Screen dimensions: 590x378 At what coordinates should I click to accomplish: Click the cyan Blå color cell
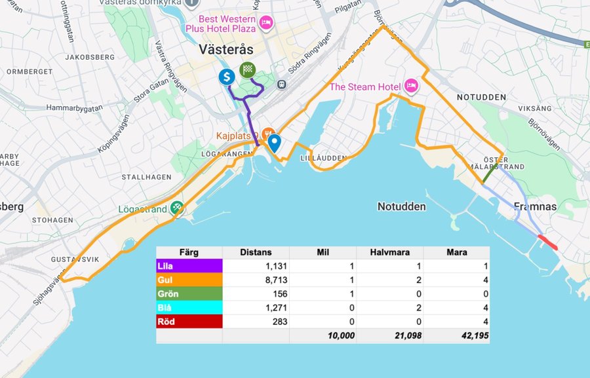[189, 307]
